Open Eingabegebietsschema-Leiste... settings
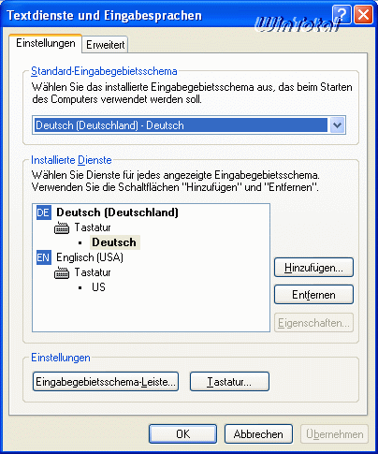 point(106,382)
